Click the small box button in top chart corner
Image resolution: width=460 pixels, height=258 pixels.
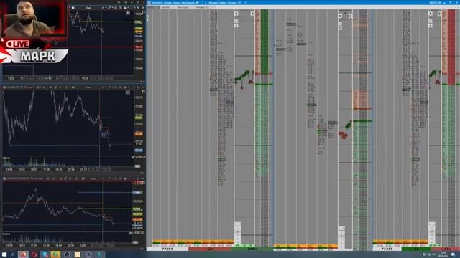[x=128, y=13]
